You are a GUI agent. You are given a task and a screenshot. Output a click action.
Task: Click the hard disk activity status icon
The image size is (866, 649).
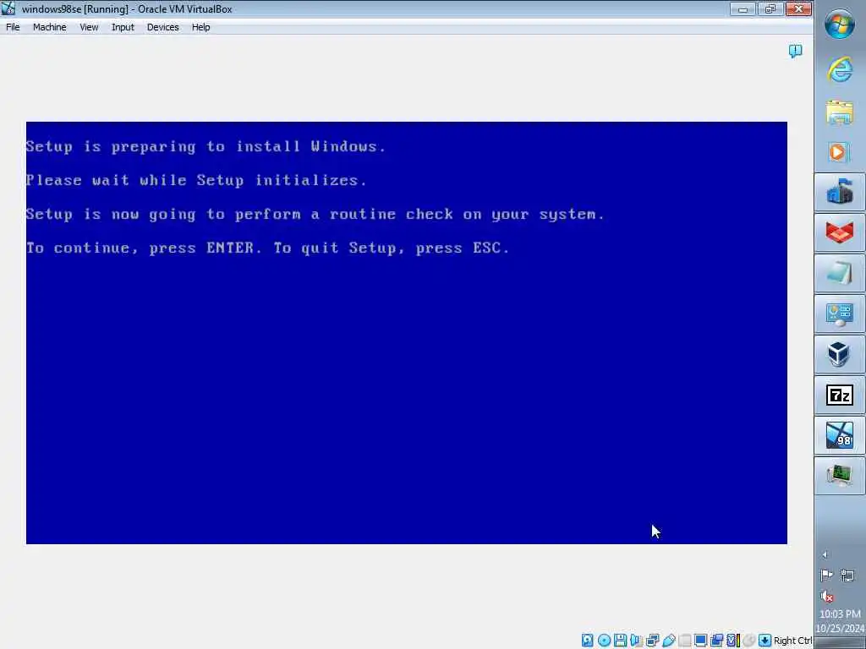[x=588, y=641]
